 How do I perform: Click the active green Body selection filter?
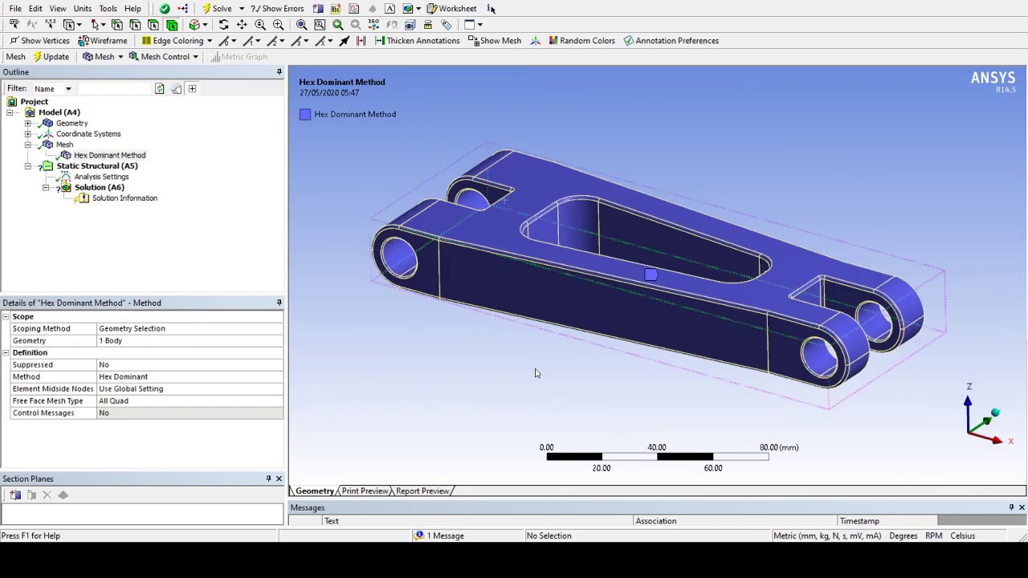tap(172, 25)
